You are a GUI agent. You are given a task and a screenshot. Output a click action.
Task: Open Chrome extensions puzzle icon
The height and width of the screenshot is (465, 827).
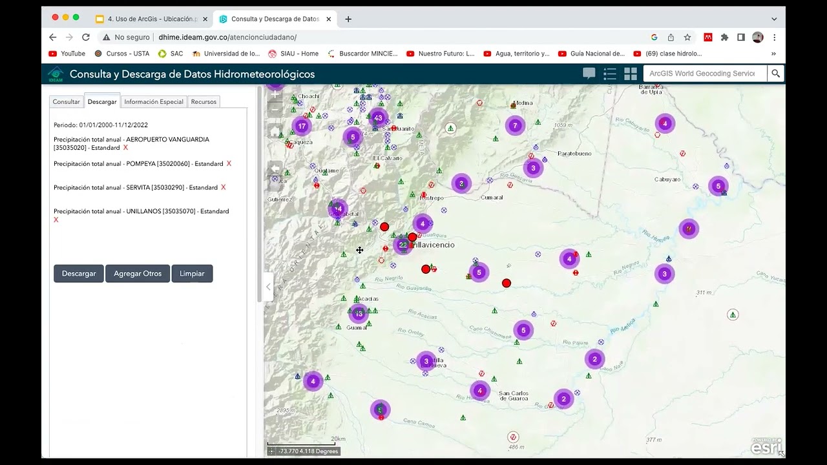(x=724, y=37)
